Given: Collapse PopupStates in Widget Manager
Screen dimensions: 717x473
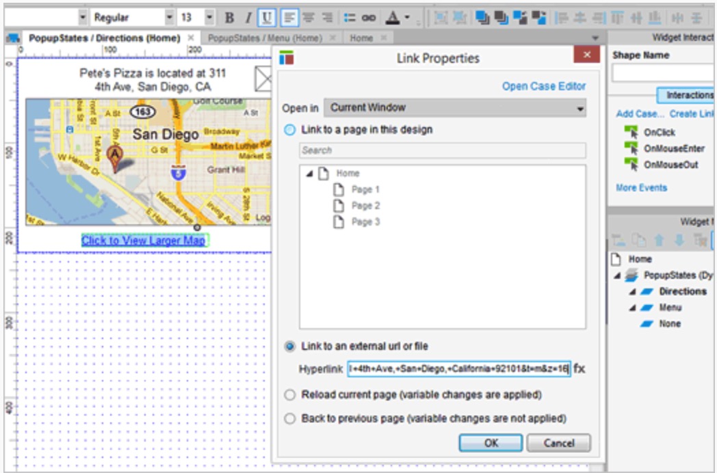Looking at the screenshot, I should pyautogui.click(x=617, y=275).
